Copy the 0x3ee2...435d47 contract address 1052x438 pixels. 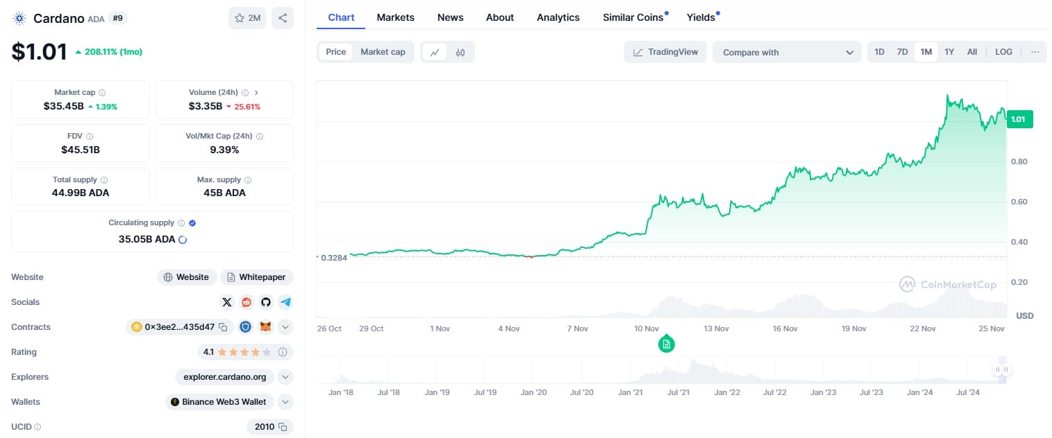[223, 327]
